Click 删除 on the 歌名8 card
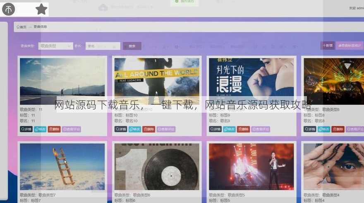364x203 pixels. pos(338,129)
